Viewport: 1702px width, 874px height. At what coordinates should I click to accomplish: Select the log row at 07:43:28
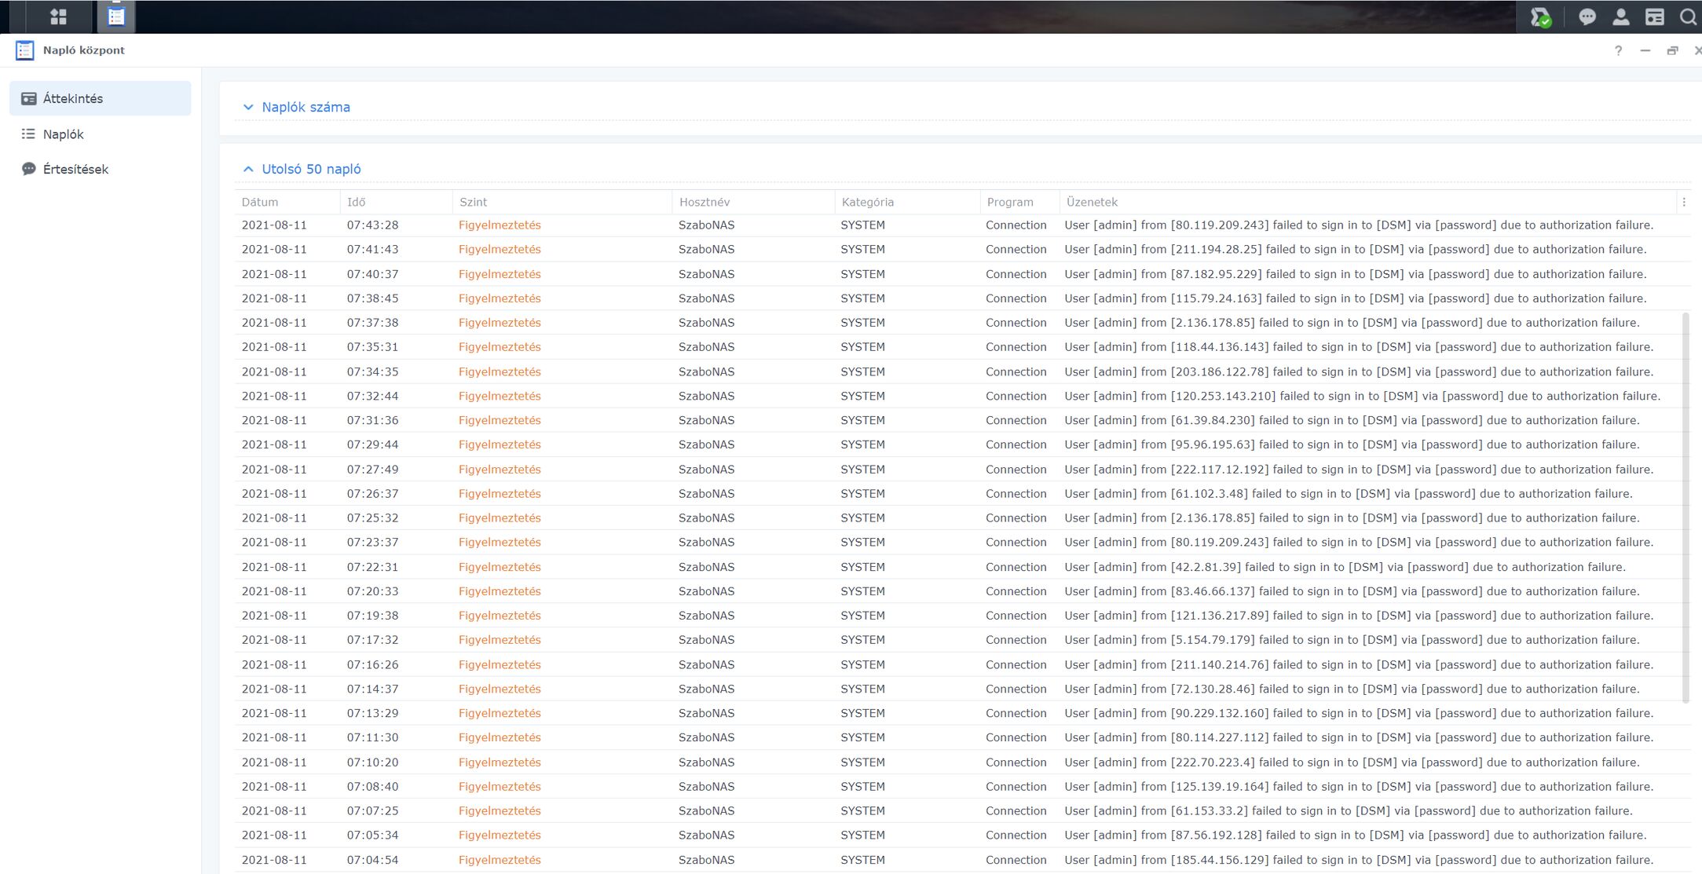coord(963,225)
